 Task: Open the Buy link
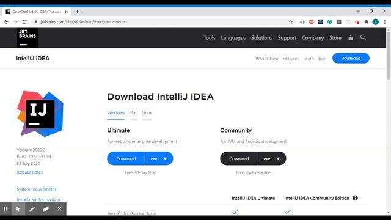click(x=322, y=59)
